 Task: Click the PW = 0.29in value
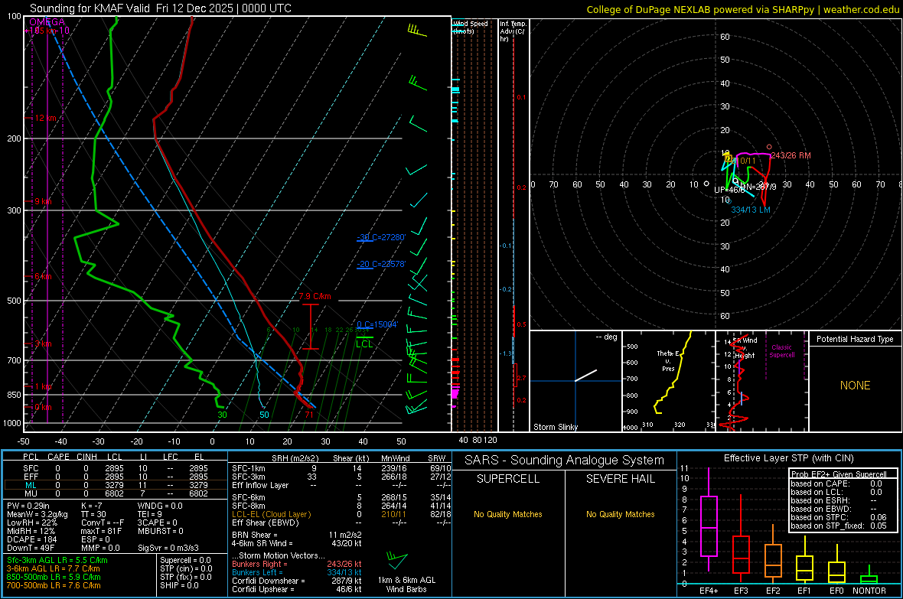[x=28, y=506]
